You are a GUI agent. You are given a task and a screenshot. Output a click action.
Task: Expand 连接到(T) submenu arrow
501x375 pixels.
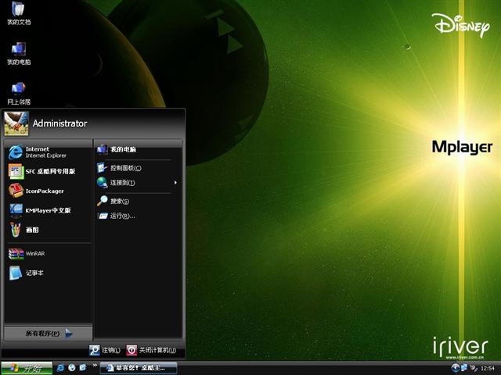[x=175, y=183]
